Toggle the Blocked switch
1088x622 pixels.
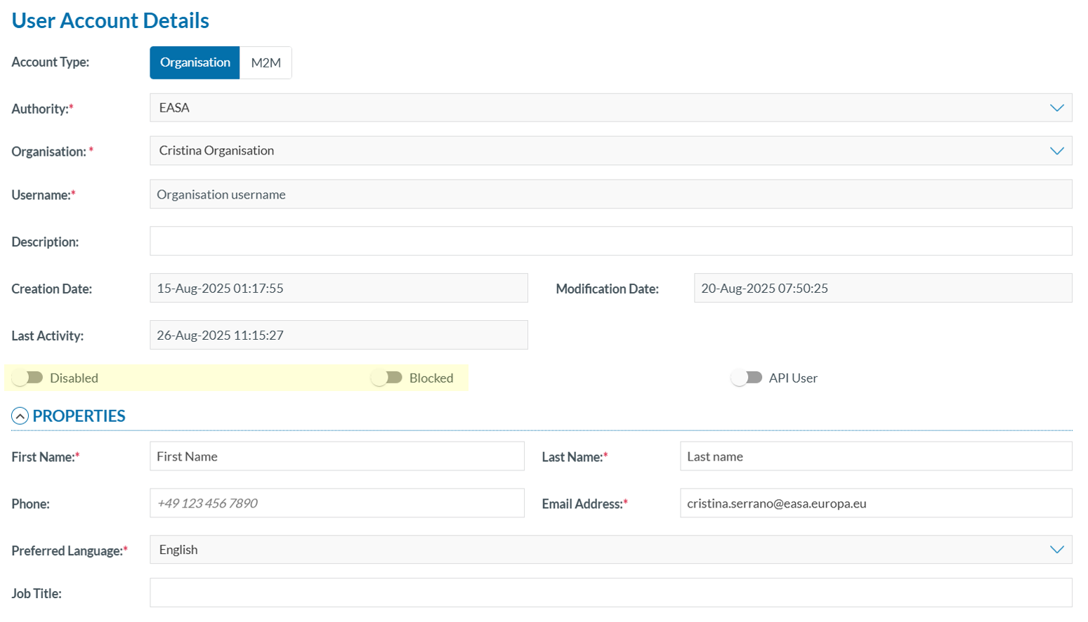click(387, 378)
